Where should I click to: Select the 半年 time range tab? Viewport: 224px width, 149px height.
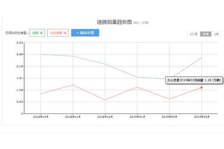(x=206, y=34)
